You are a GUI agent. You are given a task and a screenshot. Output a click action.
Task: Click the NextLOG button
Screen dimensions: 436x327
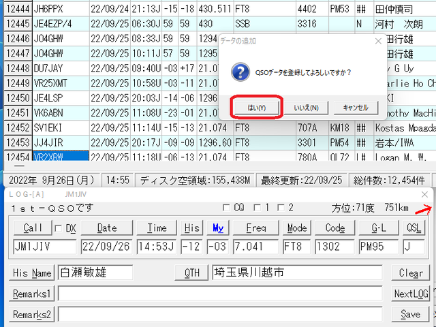coord(411,294)
